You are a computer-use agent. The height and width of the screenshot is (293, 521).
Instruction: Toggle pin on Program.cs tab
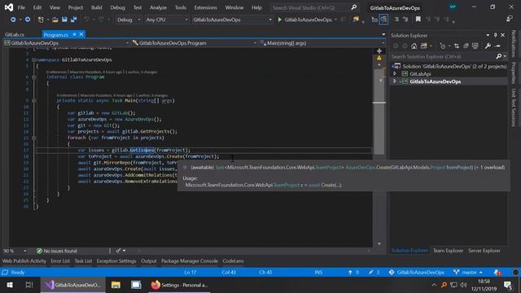pyautogui.click(x=74, y=34)
